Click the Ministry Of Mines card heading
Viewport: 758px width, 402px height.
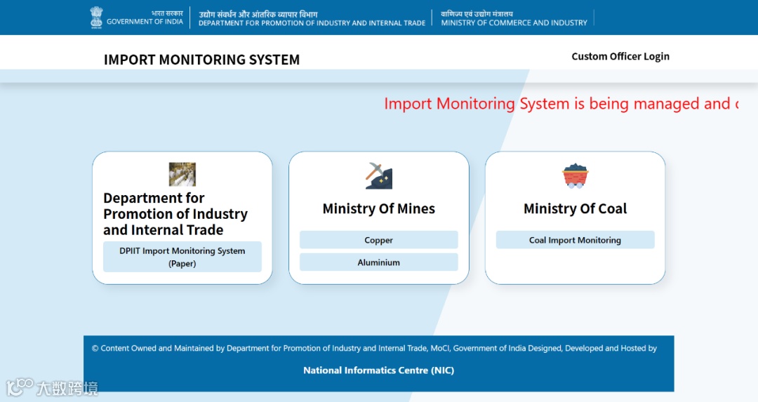click(379, 208)
